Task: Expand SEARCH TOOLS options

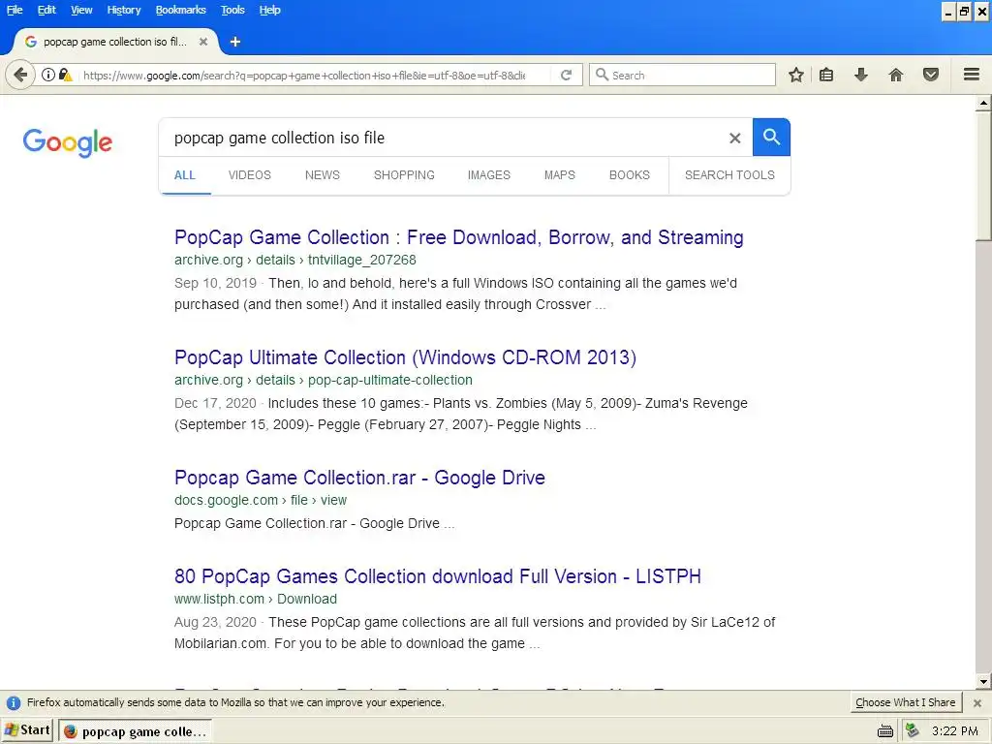Action: pos(729,175)
